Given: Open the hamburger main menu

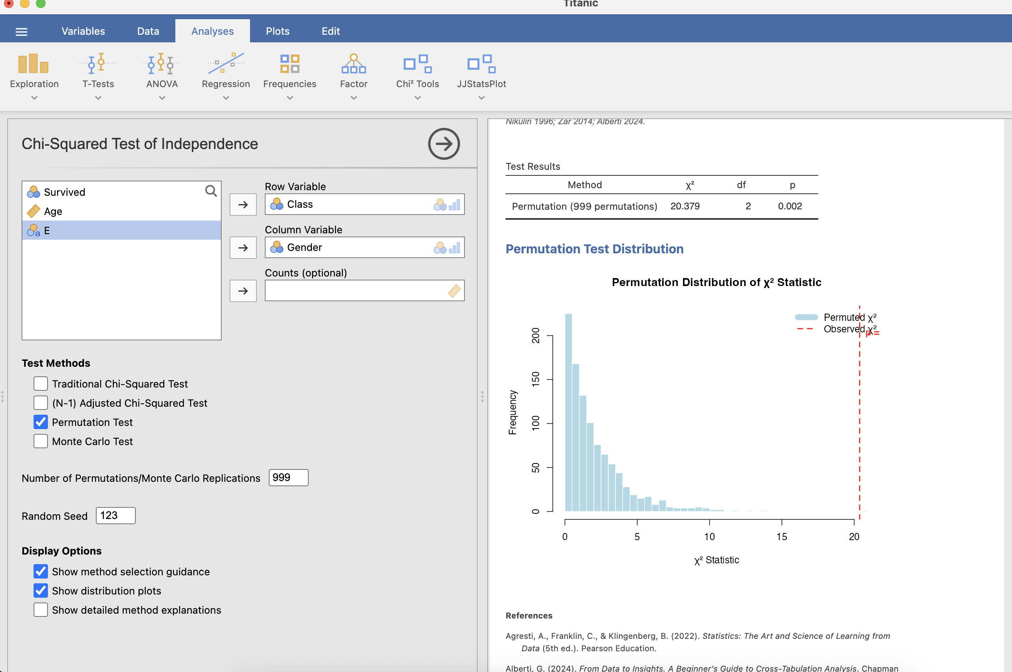Looking at the screenshot, I should [x=22, y=31].
